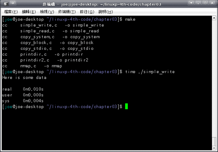Open the 說明(H) help menu
The image size is (218, 152).
coord(105,12)
